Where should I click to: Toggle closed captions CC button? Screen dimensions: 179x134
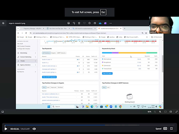click(x=165, y=128)
